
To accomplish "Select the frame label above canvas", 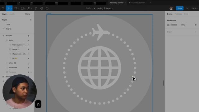I will click(49, 13).
